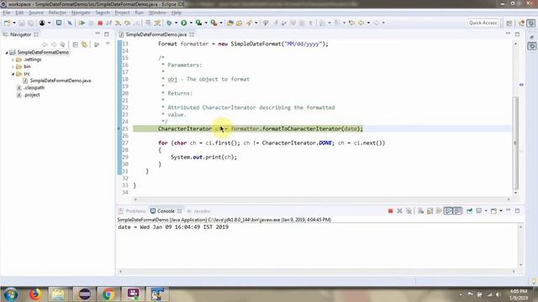This screenshot has width=538, height=302.
Task: Click the Debug bug icon in toolbar
Action: [x=169, y=23]
